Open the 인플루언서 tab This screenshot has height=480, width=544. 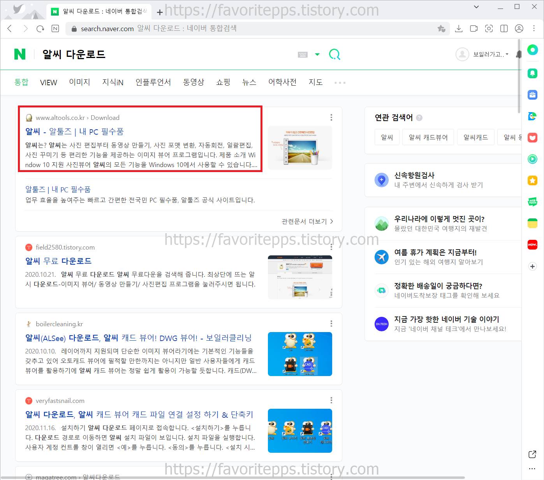tap(153, 82)
